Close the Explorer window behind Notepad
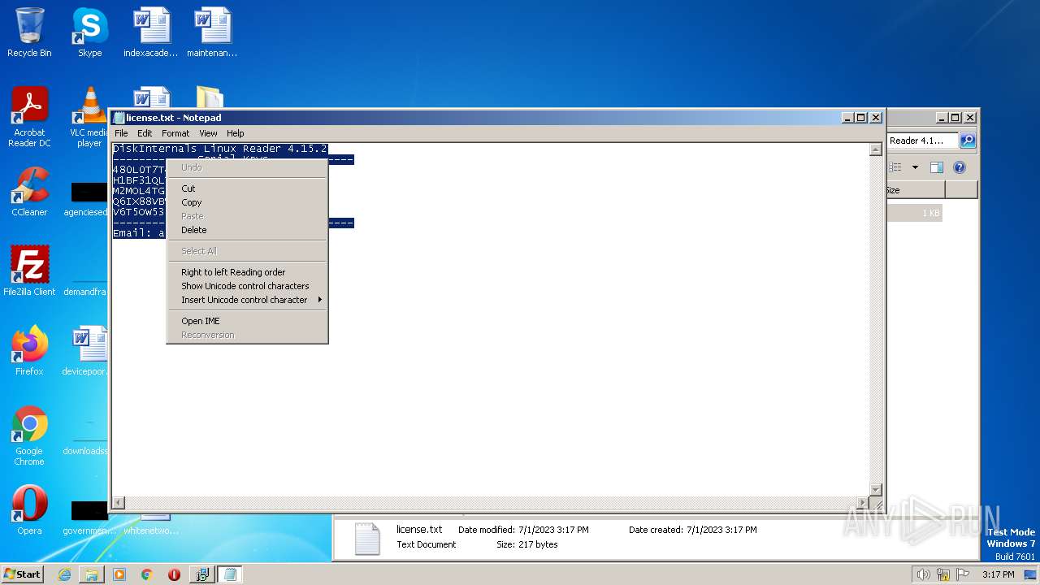This screenshot has width=1040, height=585. (969, 118)
